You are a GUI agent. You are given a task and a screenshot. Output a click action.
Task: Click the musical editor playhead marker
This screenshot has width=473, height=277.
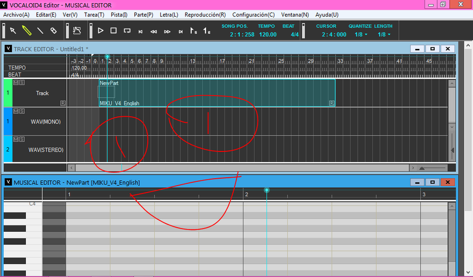tap(266, 190)
